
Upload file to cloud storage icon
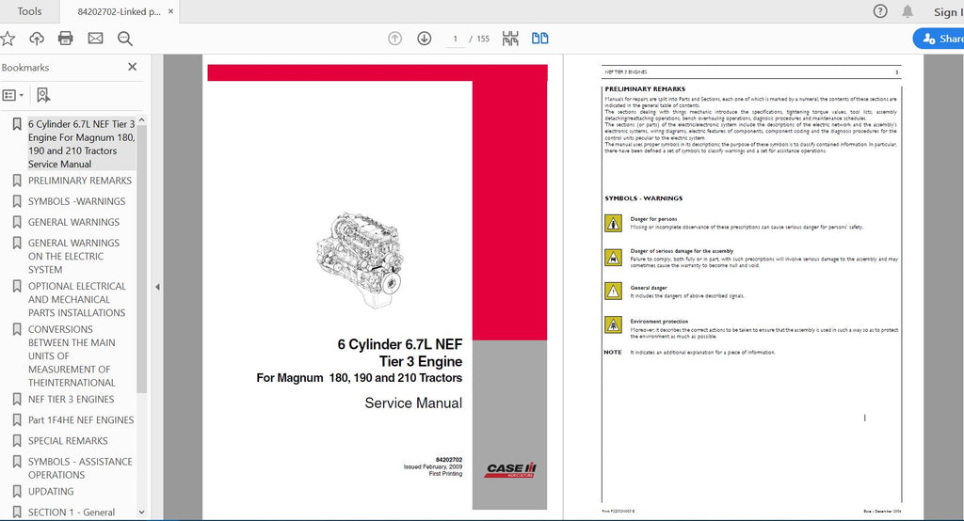pos(37,39)
